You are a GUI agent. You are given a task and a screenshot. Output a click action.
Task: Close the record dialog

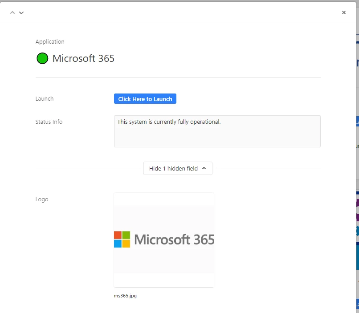[344, 12]
